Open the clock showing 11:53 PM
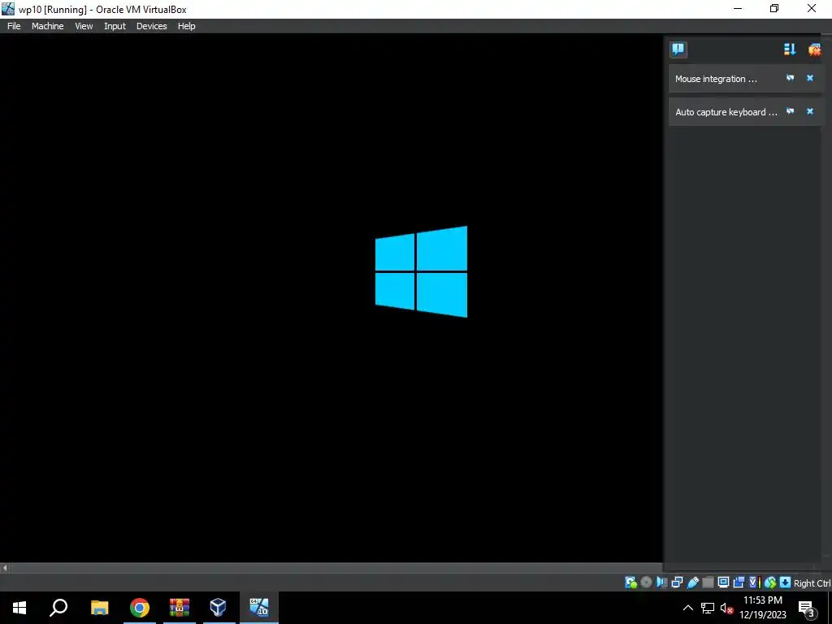 763,608
